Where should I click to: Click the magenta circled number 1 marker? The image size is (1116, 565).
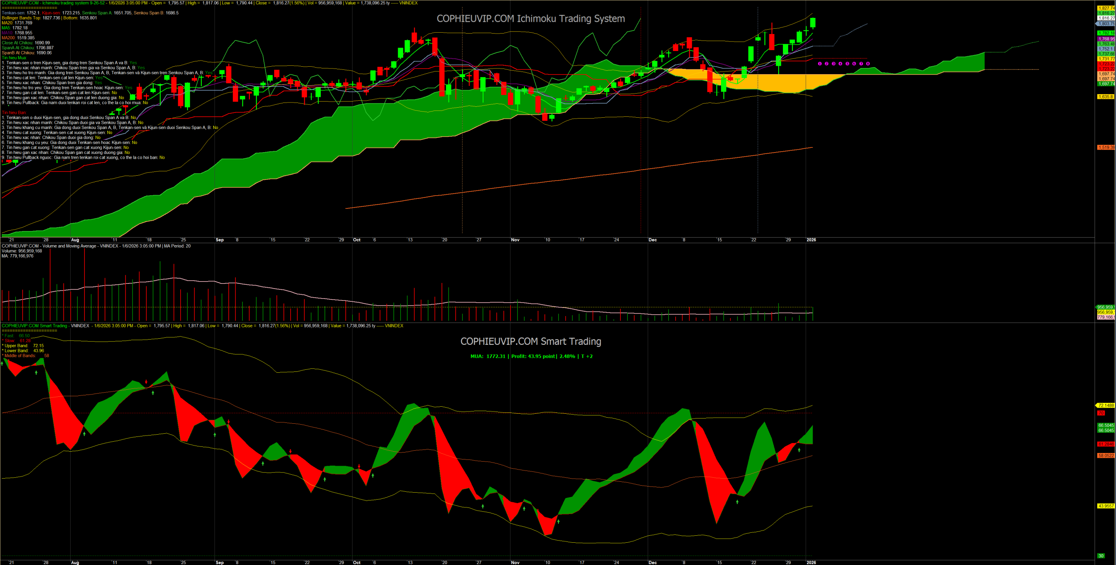(x=820, y=64)
